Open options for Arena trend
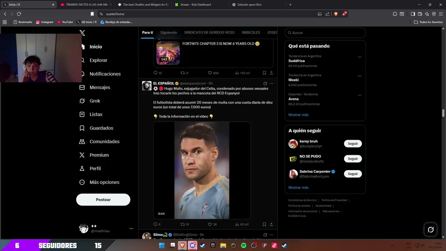Screen dimensions: 446x251 pos(360,95)
